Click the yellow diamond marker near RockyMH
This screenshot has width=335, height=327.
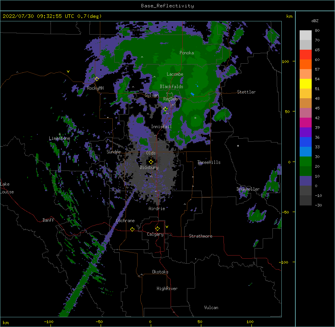[x=97, y=79]
